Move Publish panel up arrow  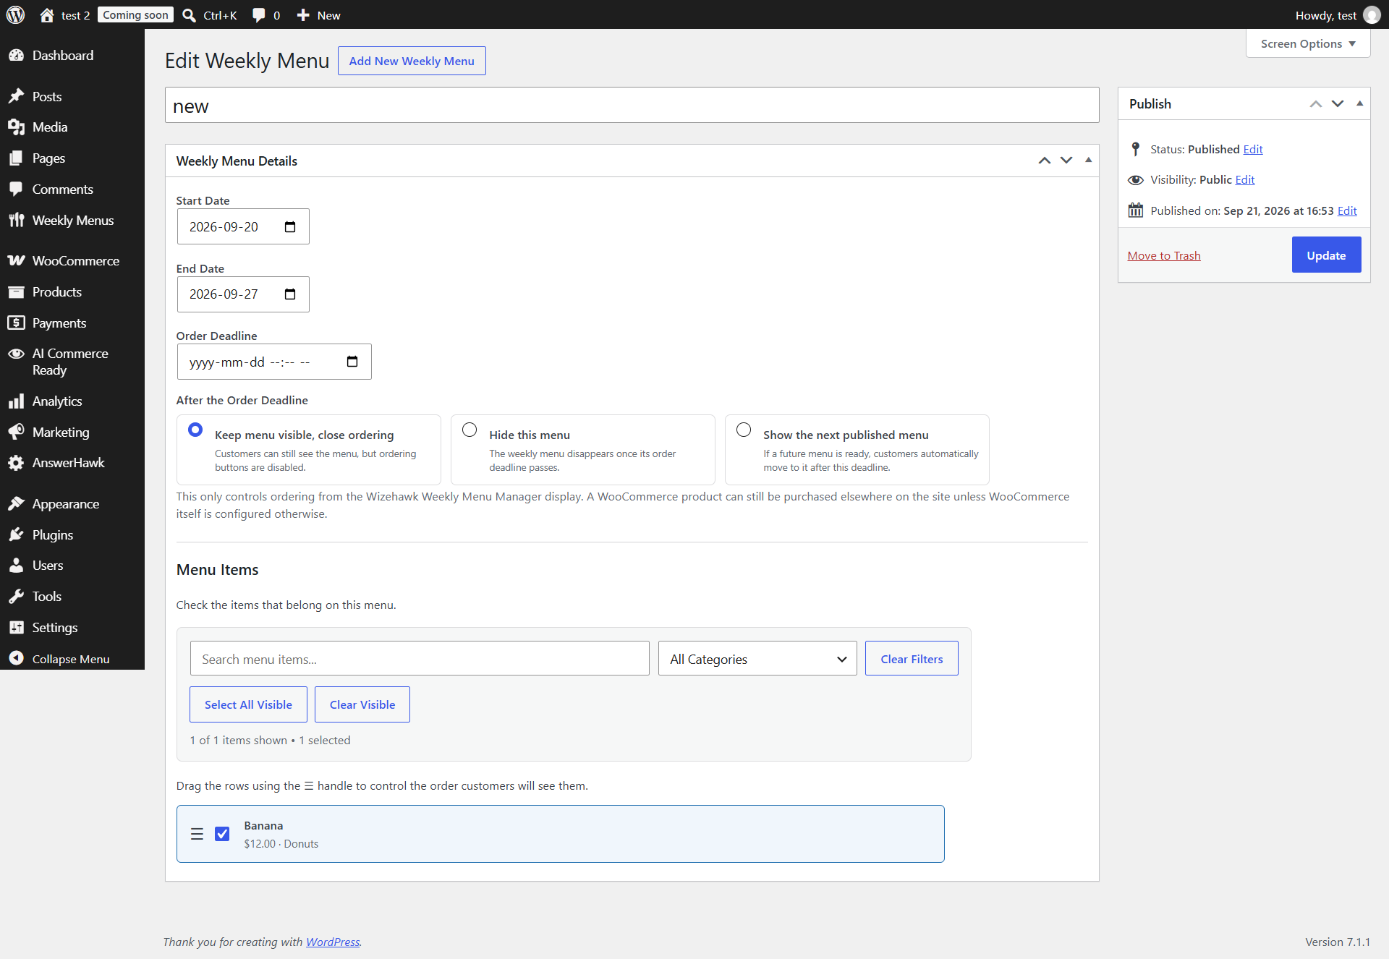(x=1315, y=104)
